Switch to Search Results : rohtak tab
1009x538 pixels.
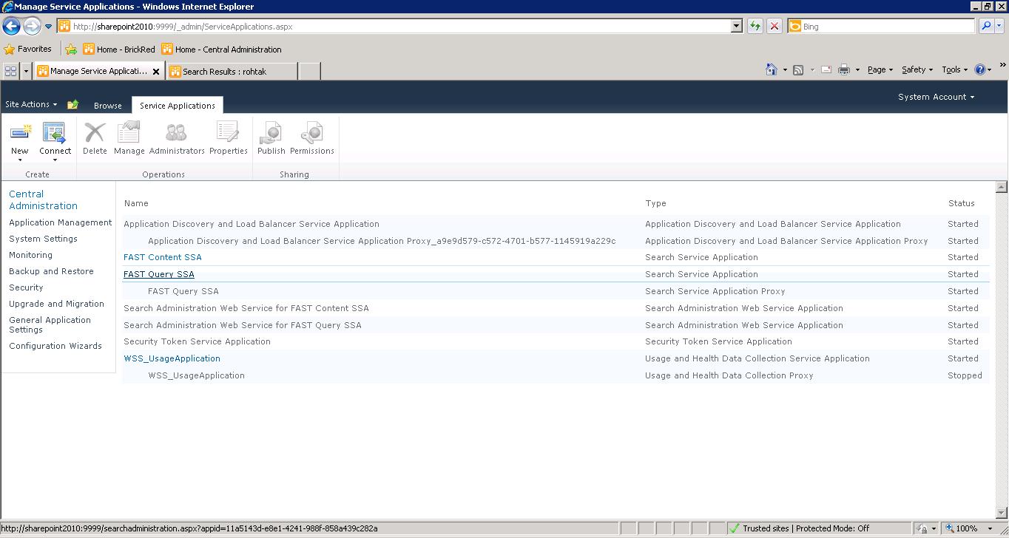tap(232, 72)
